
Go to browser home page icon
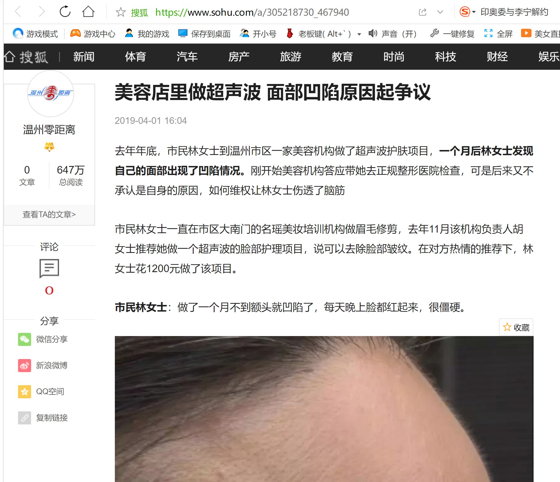pyautogui.click(x=88, y=12)
